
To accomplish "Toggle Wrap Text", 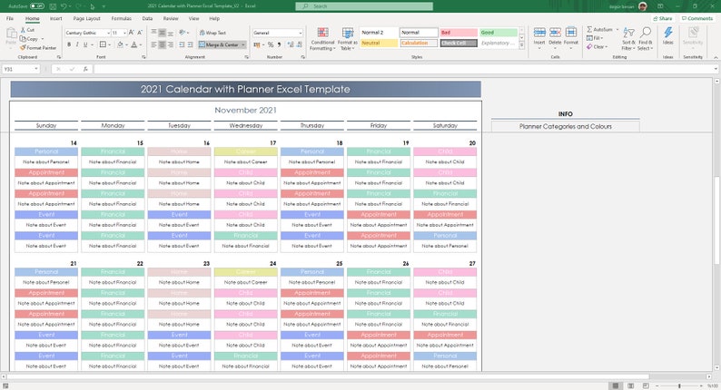I will 212,33.
